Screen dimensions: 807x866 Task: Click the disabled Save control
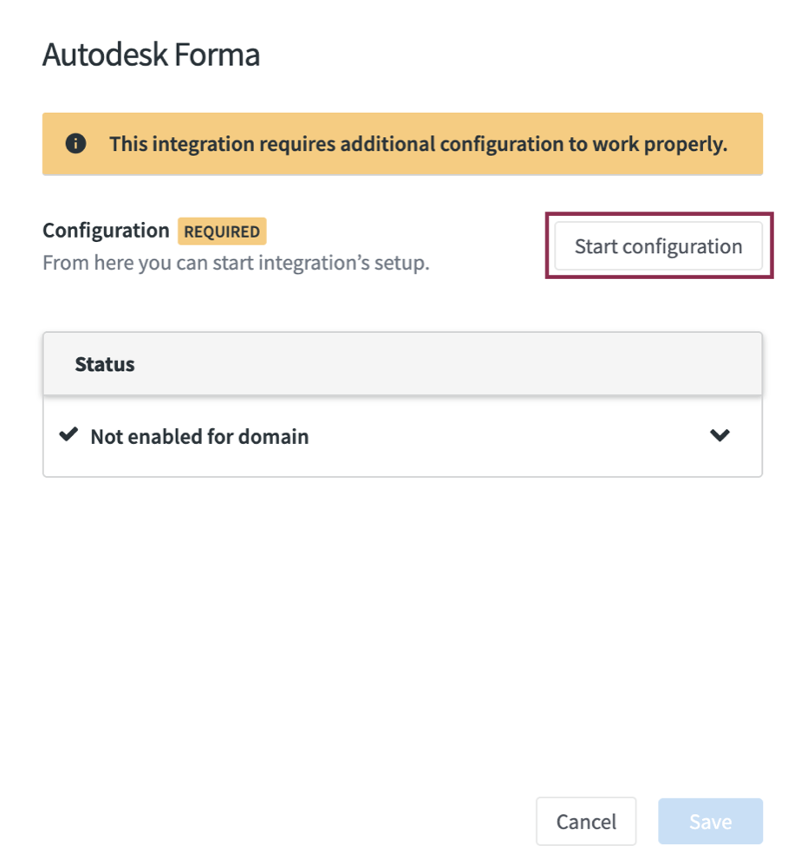click(710, 821)
